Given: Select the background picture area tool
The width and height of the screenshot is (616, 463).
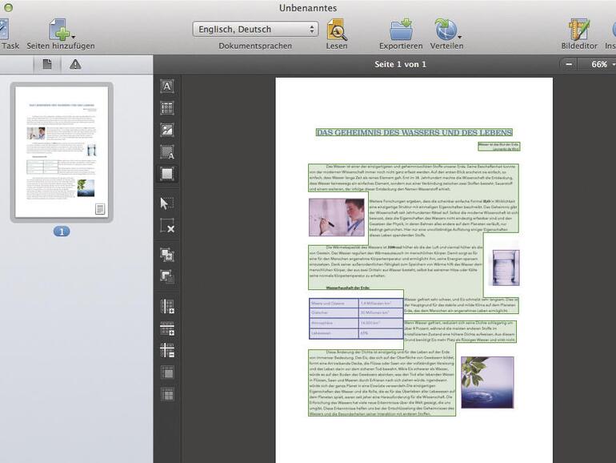Looking at the screenshot, I should pos(167,152).
